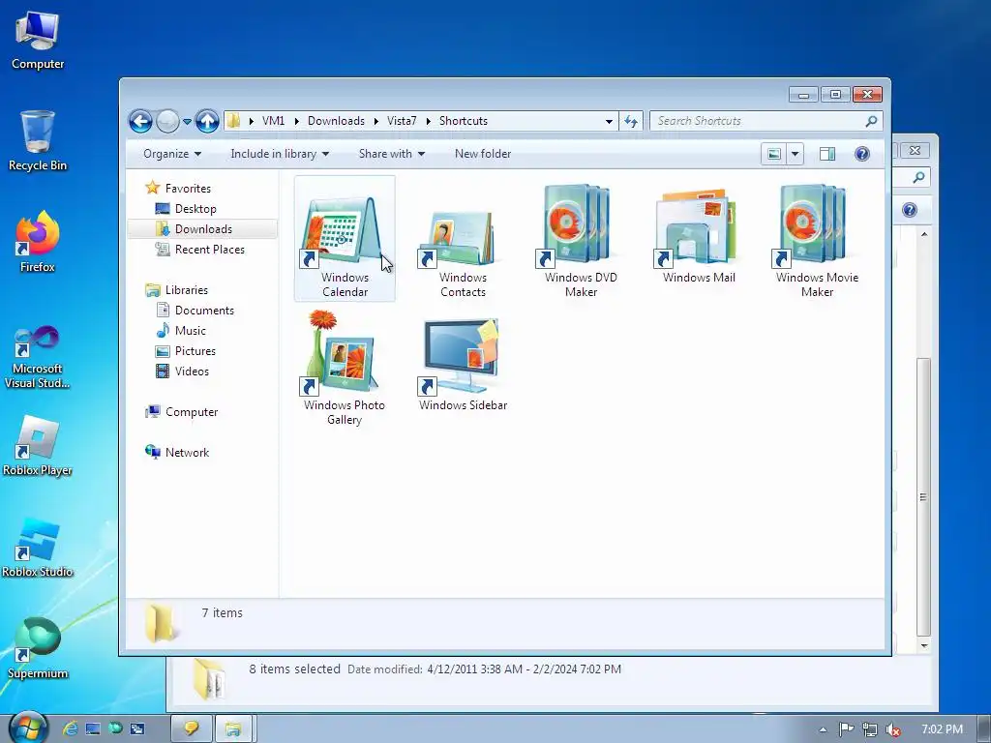The image size is (991, 743).
Task: Open the Explorer folder taskbar button
Action: tap(234, 728)
